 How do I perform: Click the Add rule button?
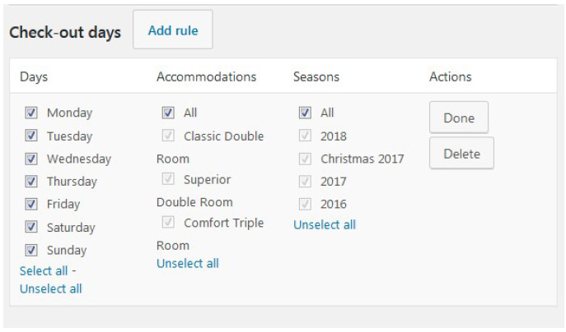pos(172,30)
